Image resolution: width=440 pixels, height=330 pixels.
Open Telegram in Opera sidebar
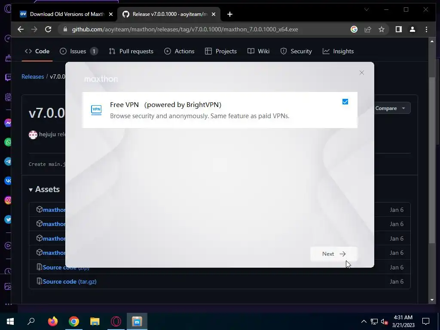[x=8, y=162]
